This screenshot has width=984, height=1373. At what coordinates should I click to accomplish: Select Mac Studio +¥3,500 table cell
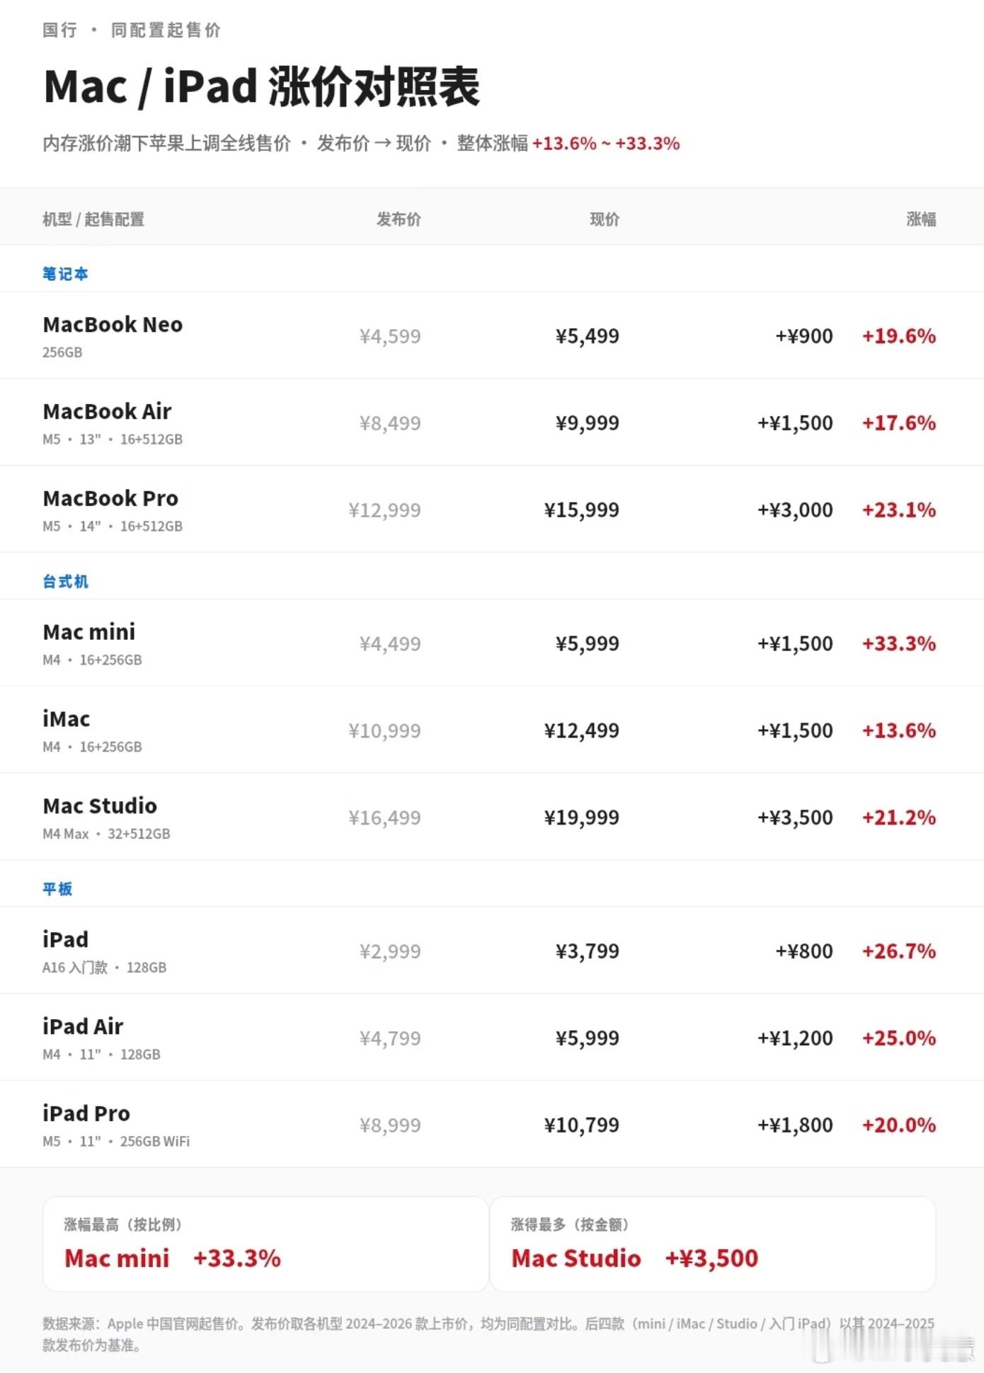[795, 818]
